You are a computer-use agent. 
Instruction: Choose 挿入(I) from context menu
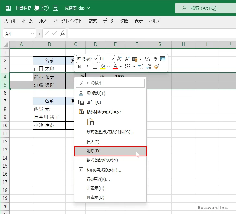coord(110,142)
